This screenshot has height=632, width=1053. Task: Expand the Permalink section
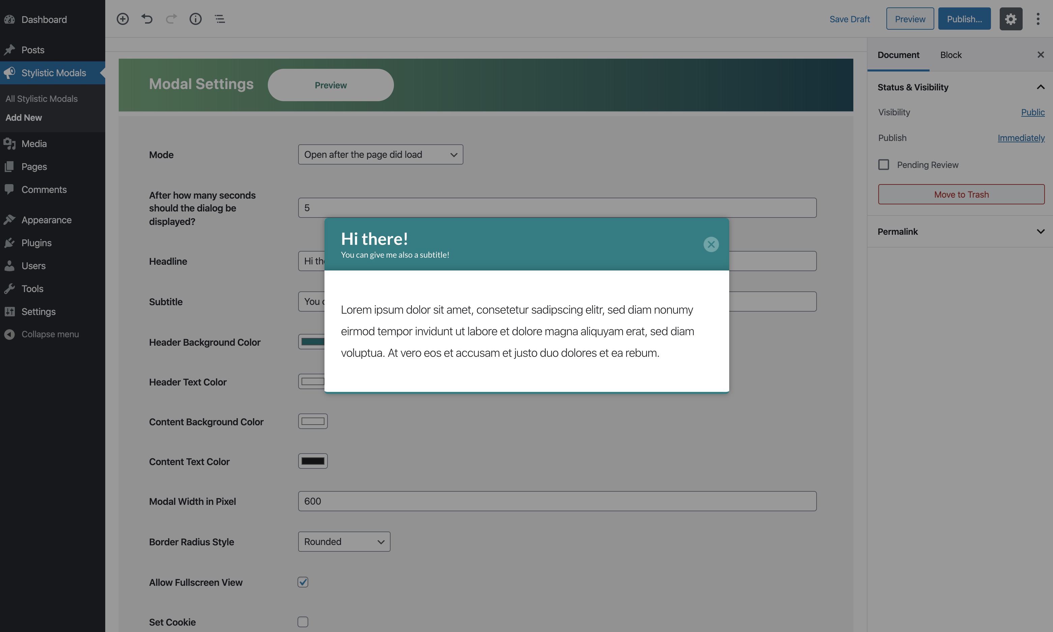(x=960, y=231)
